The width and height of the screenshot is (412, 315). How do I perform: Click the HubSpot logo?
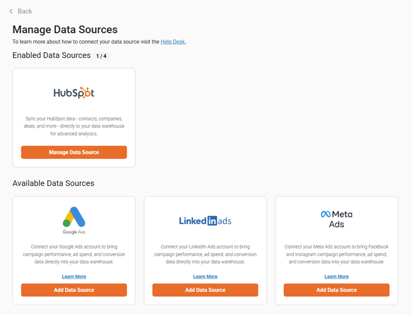74,93
